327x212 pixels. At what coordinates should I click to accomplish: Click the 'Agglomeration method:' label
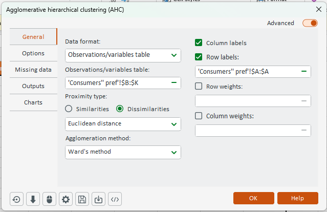point(98,138)
